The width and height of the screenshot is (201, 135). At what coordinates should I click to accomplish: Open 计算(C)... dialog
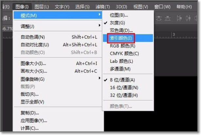point(58,128)
